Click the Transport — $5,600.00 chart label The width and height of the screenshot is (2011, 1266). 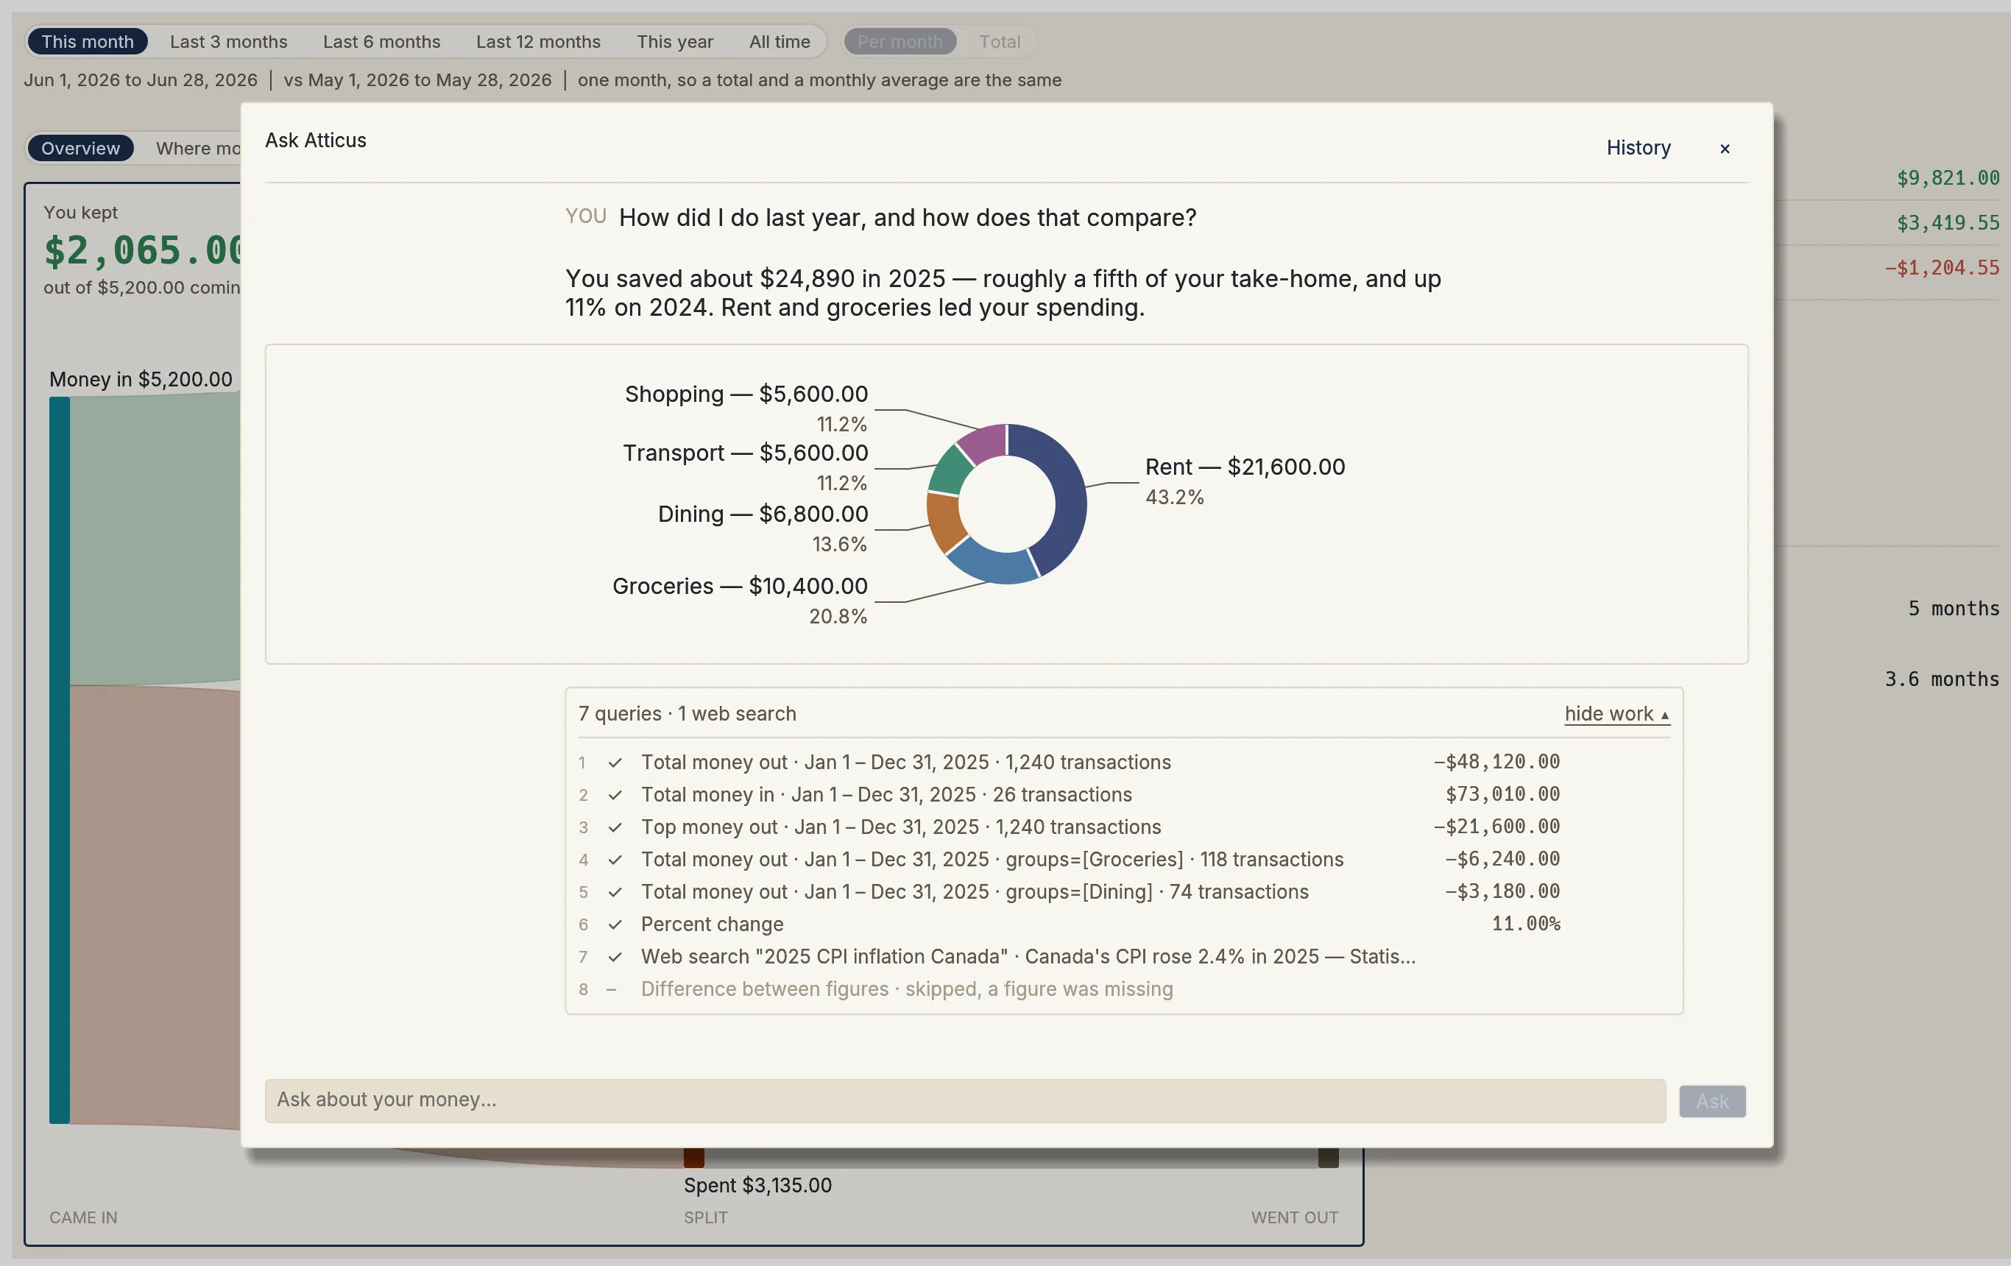(745, 453)
